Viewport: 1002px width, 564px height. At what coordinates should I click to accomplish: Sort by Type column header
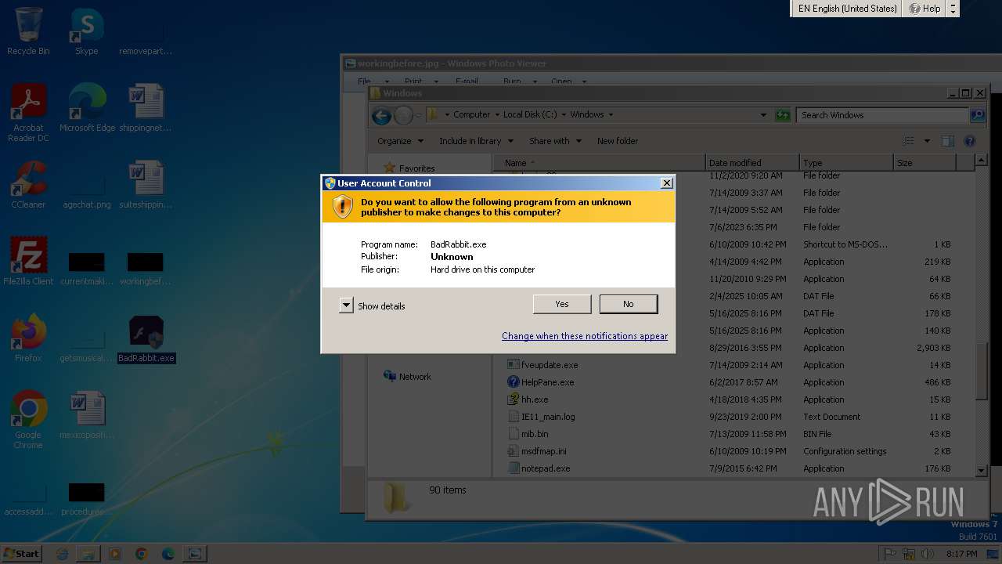click(846, 163)
